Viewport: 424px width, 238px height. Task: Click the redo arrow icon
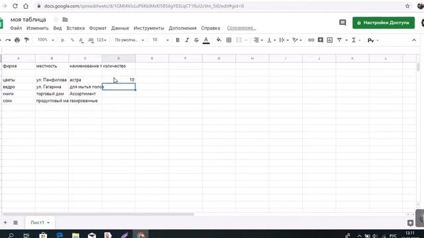pyautogui.click(x=8, y=40)
